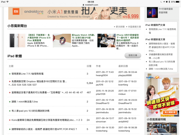Open iPhone X的什麼會留到下一個10年 headline

point(127,38)
